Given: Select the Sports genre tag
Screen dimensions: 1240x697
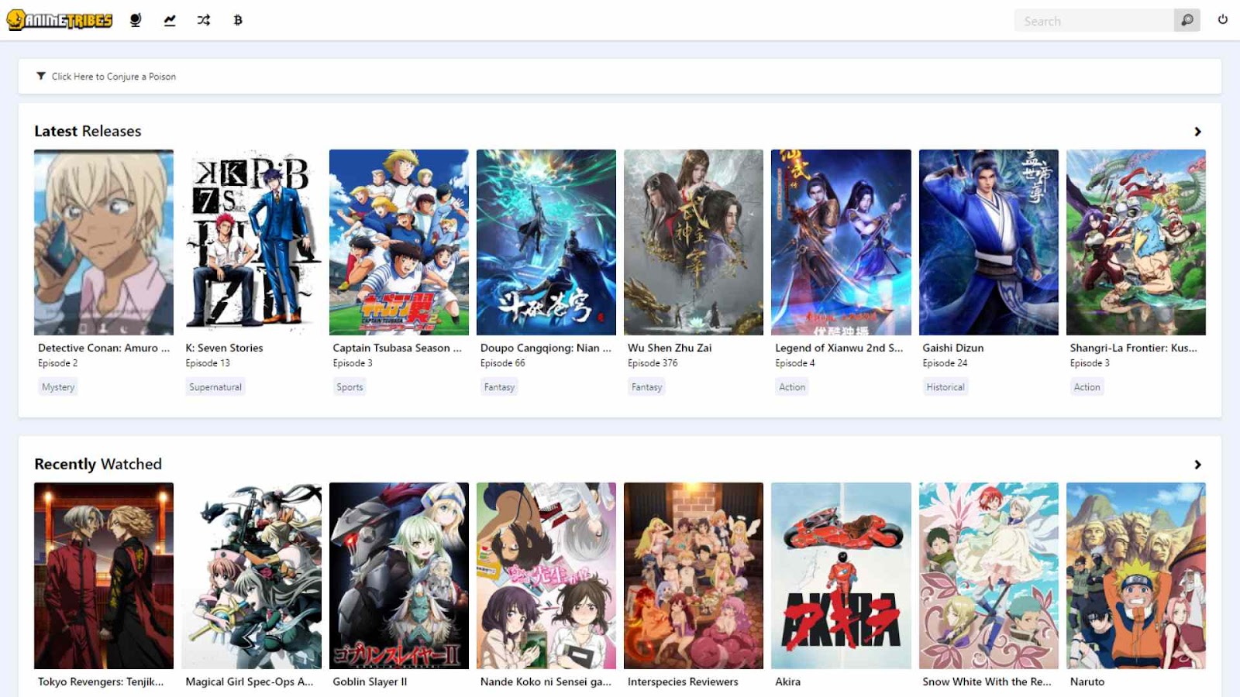Looking at the screenshot, I should [x=350, y=387].
